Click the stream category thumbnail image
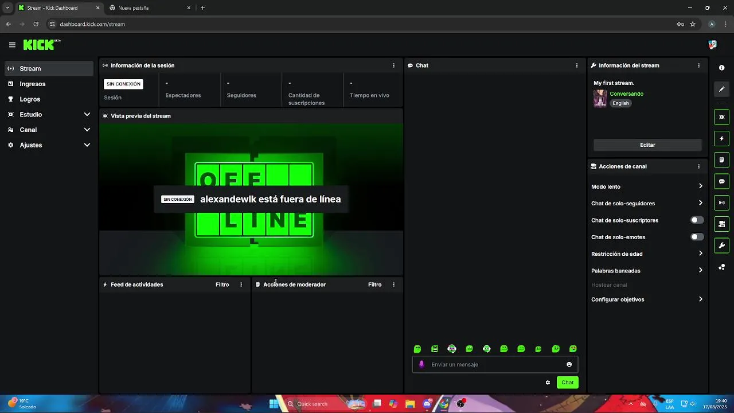Screen dimensions: 734x413 point(600,98)
